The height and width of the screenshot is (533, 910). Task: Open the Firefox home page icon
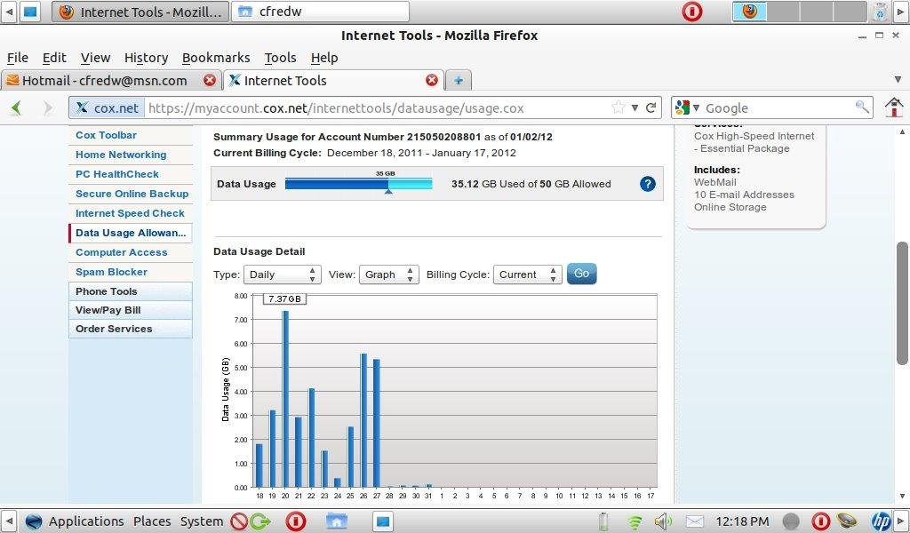click(894, 107)
